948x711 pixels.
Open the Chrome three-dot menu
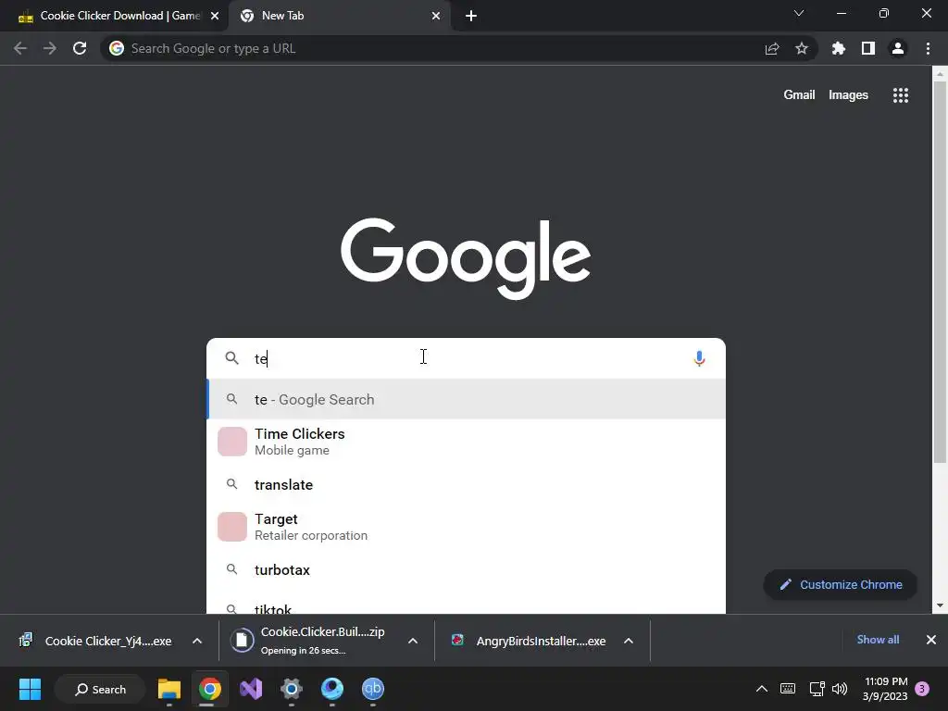pos(928,48)
